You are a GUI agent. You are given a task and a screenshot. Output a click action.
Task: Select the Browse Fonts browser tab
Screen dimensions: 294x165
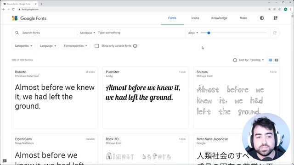[19, 4]
